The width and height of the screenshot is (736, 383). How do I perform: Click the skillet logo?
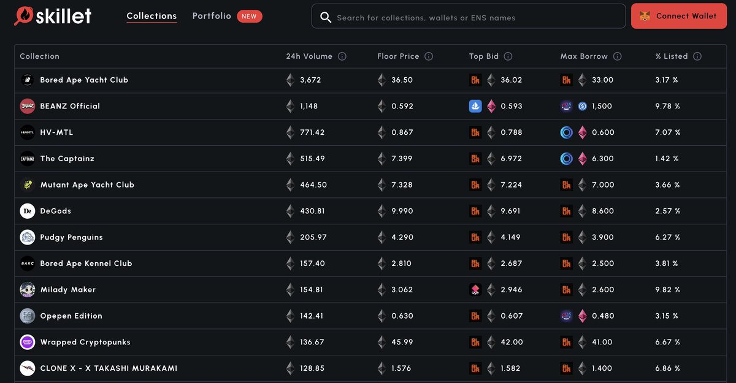pyautogui.click(x=53, y=16)
